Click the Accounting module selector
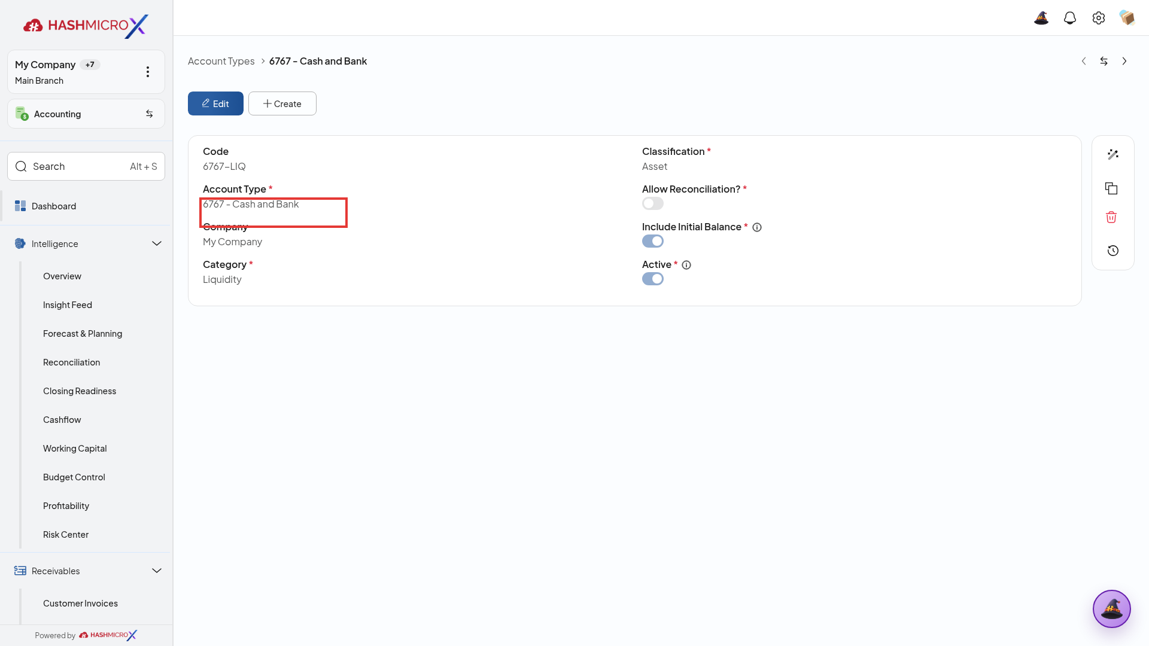The width and height of the screenshot is (1149, 646). pos(86,114)
